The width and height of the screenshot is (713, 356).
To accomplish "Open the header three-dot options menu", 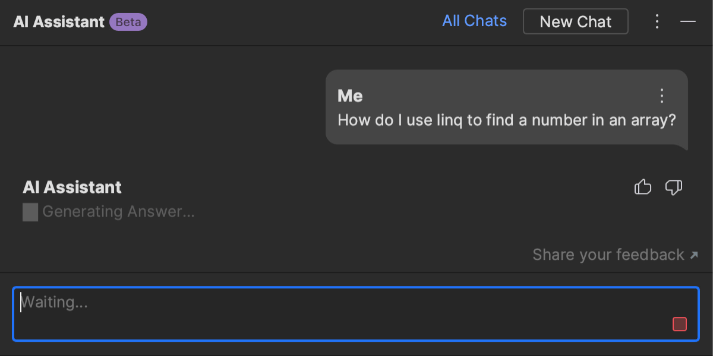I will point(657,22).
